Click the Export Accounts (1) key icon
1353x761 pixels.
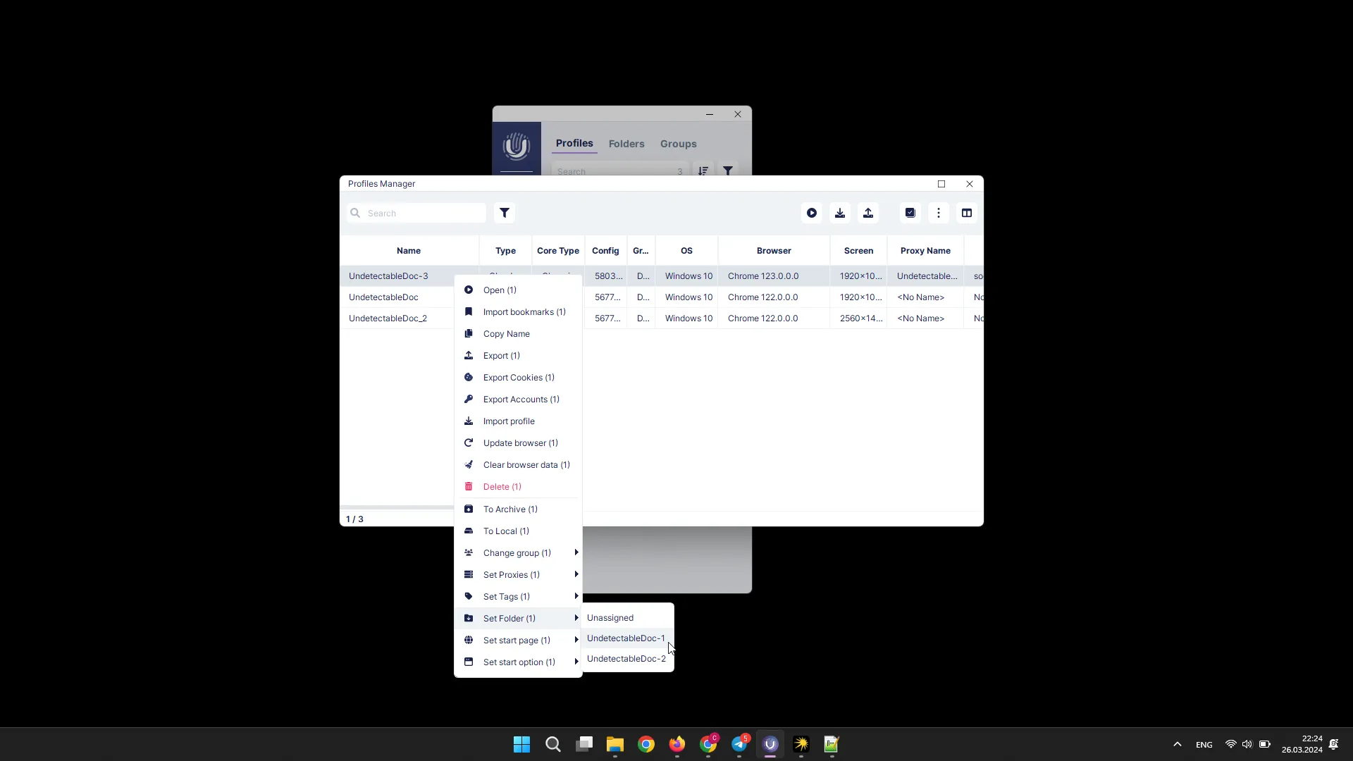[469, 399]
